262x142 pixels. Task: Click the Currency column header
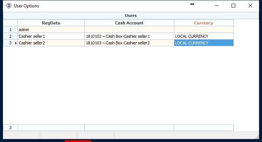204,23
